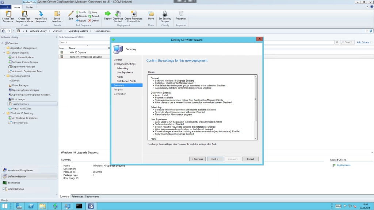The height and width of the screenshot is (210, 374).
Task: Collapse the Software Library navigation pane
Action: coord(57,37)
